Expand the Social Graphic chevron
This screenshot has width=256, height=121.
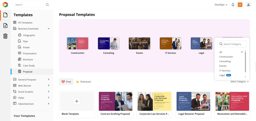49,91
